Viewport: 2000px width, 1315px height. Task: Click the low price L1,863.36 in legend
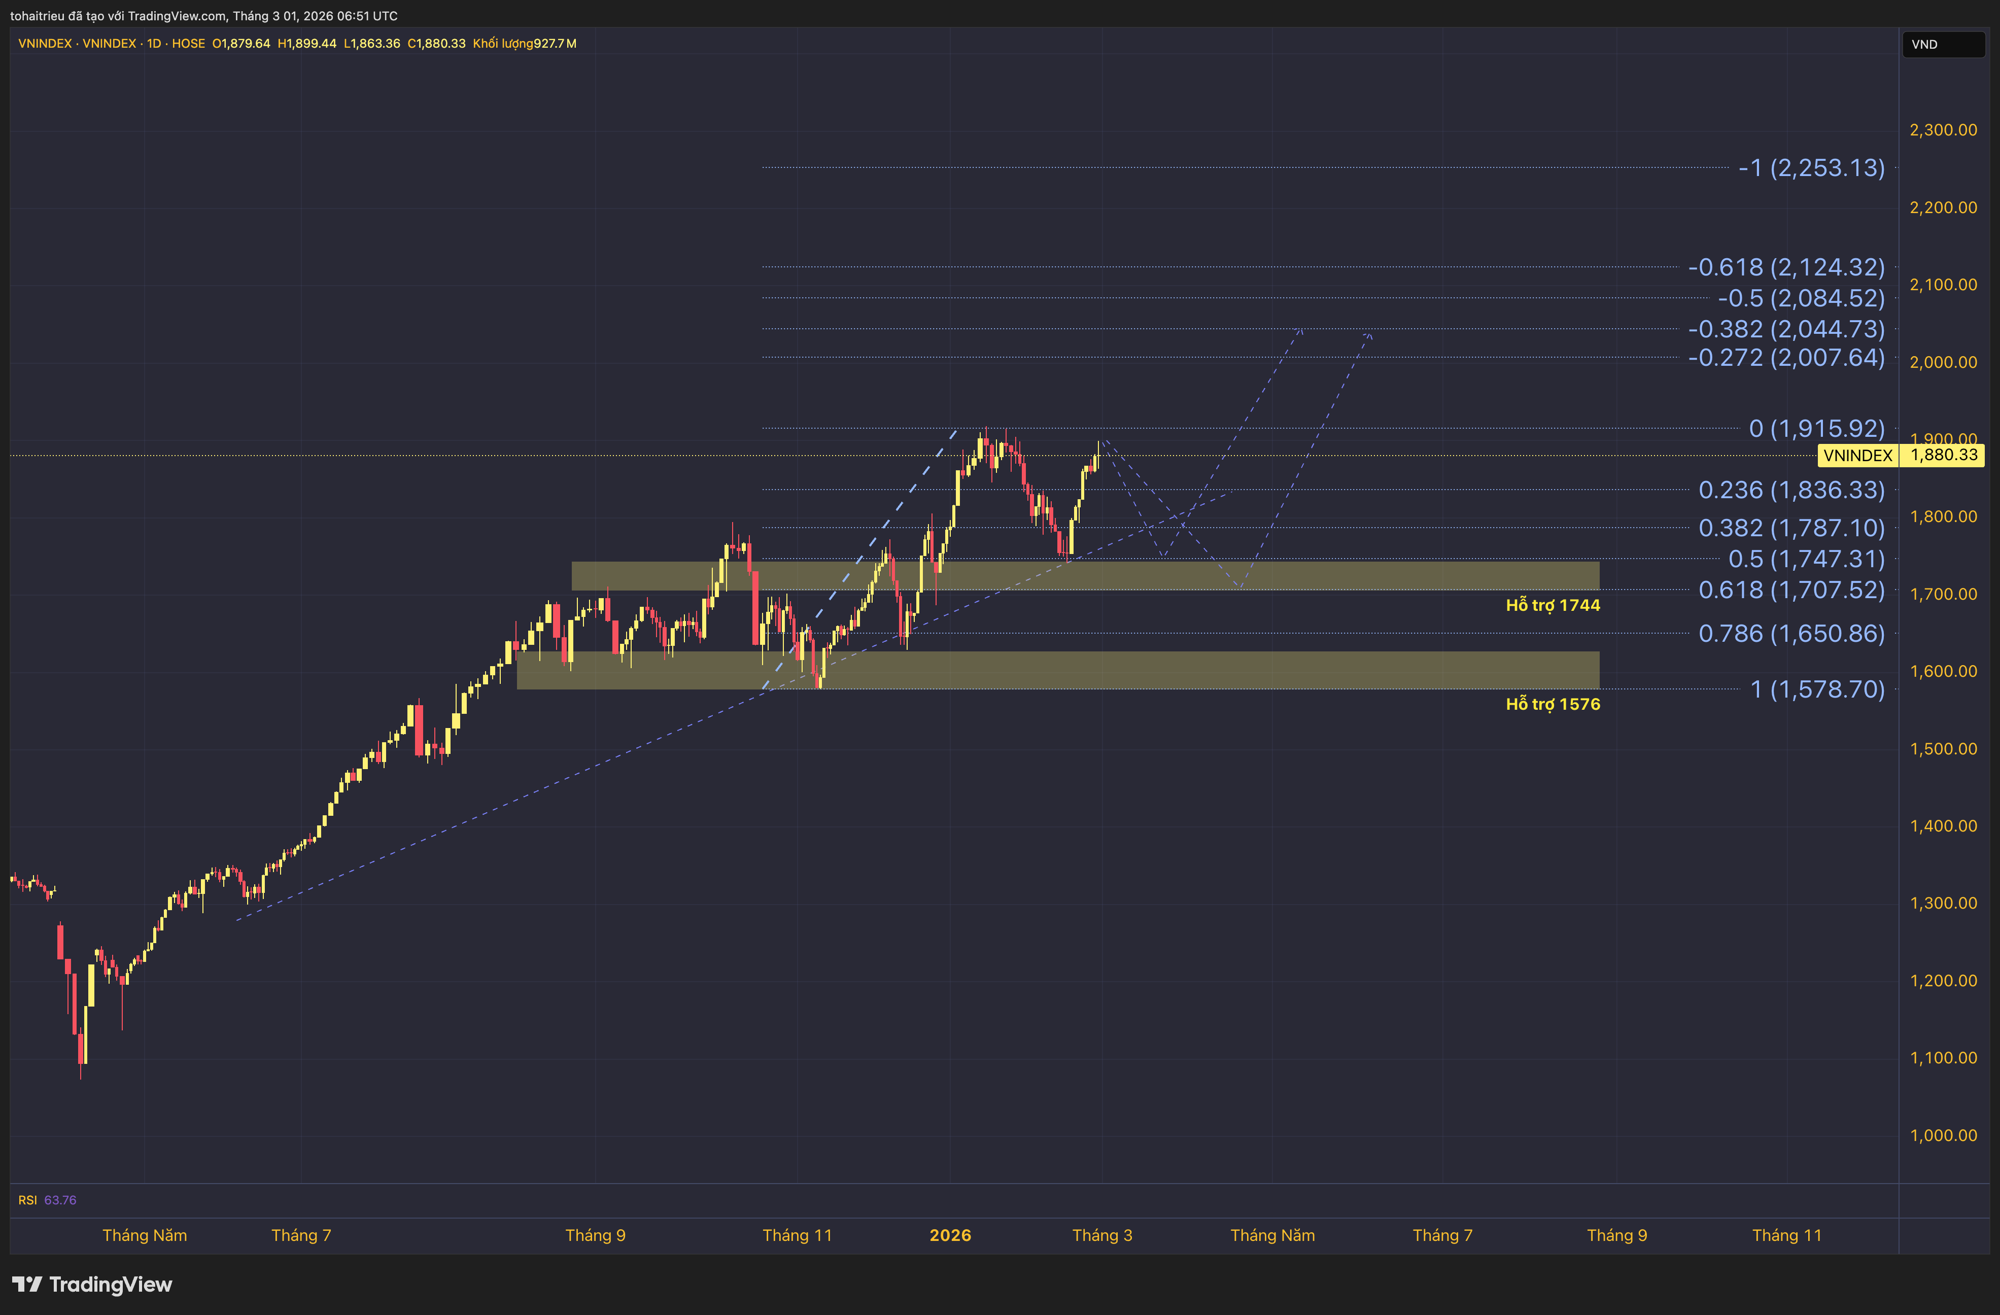[371, 44]
